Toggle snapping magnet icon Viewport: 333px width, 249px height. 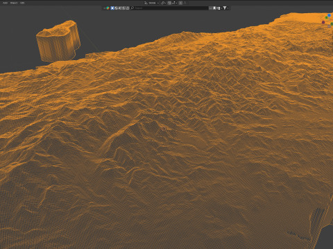click(169, 3)
